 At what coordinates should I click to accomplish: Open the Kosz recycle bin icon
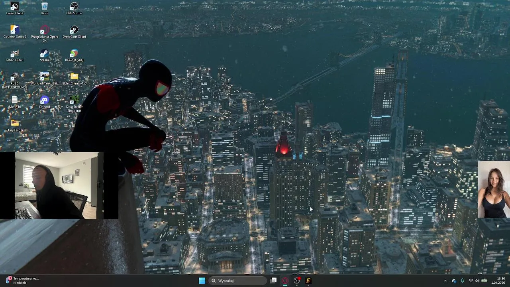(44, 9)
